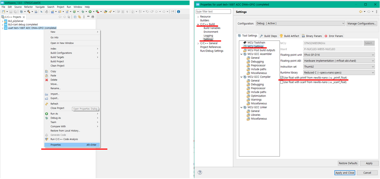Image resolution: width=380 pixels, height=179 pixels.
Task: Click the Search toolbar icon
Action: [110, 12]
